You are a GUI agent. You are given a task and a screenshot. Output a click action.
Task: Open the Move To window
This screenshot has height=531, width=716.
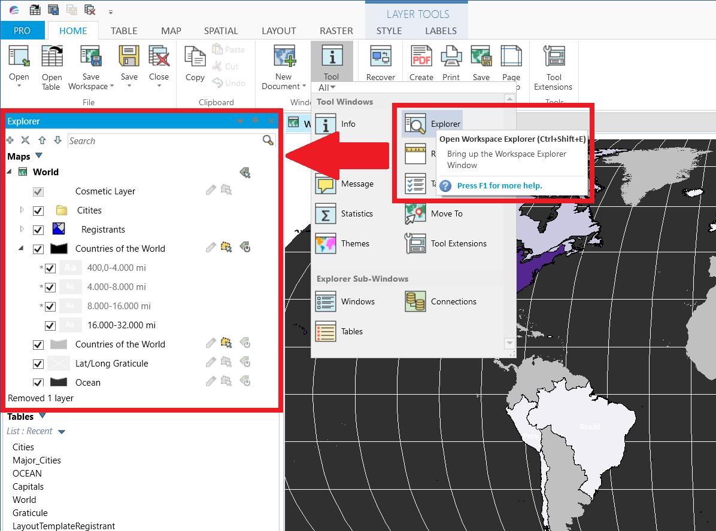[434, 213]
